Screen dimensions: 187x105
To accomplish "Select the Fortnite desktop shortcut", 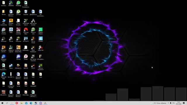I will (x=41, y=39).
